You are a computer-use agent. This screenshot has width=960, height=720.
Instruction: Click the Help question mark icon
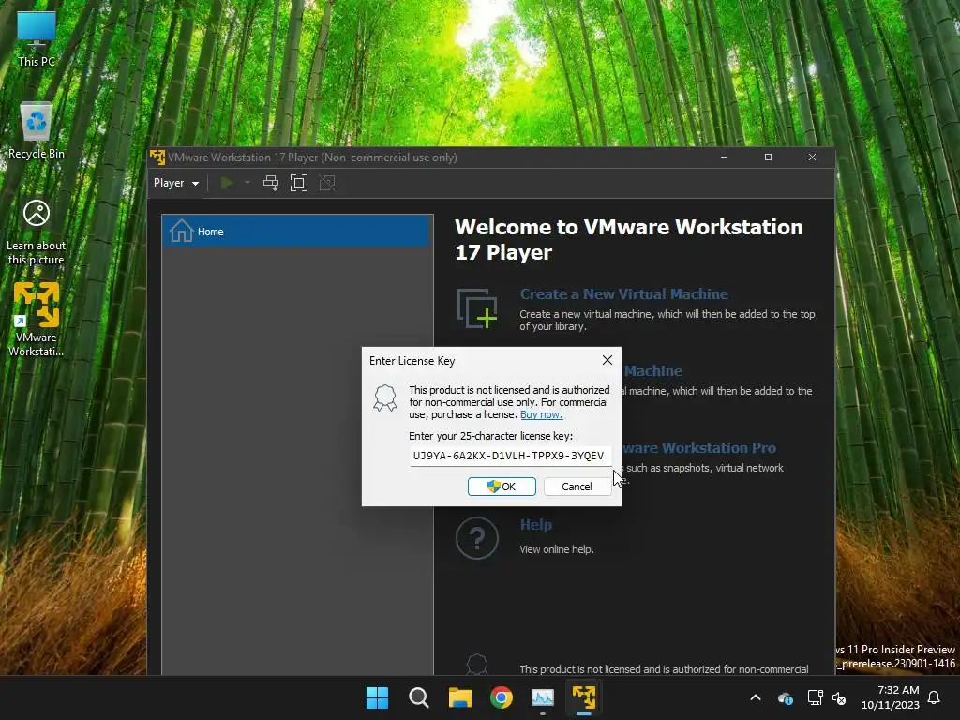pos(477,538)
